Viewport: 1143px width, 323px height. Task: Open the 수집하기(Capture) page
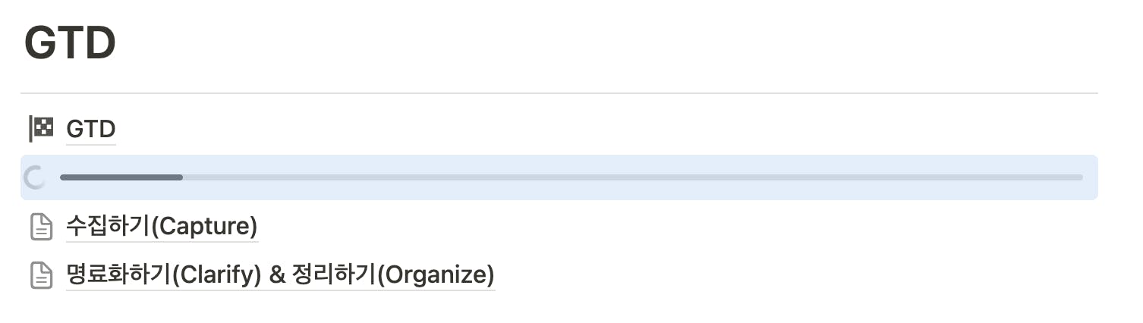point(162,227)
